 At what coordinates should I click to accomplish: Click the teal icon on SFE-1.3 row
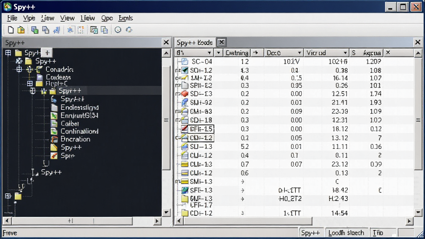pyautogui.click(x=185, y=190)
